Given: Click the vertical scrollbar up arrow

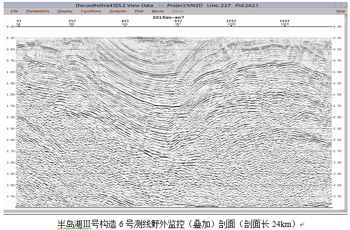Looking at the screenshot, I should [x=346, y=16].
